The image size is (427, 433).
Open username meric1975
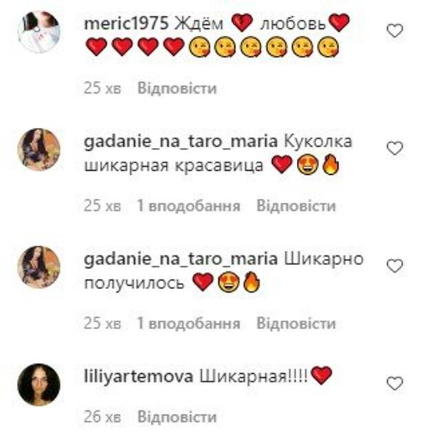[126, 23]
